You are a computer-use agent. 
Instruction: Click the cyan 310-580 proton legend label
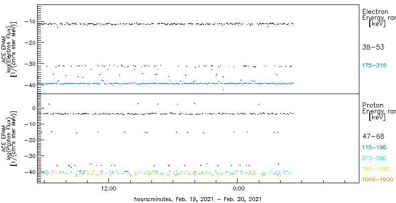374,158
